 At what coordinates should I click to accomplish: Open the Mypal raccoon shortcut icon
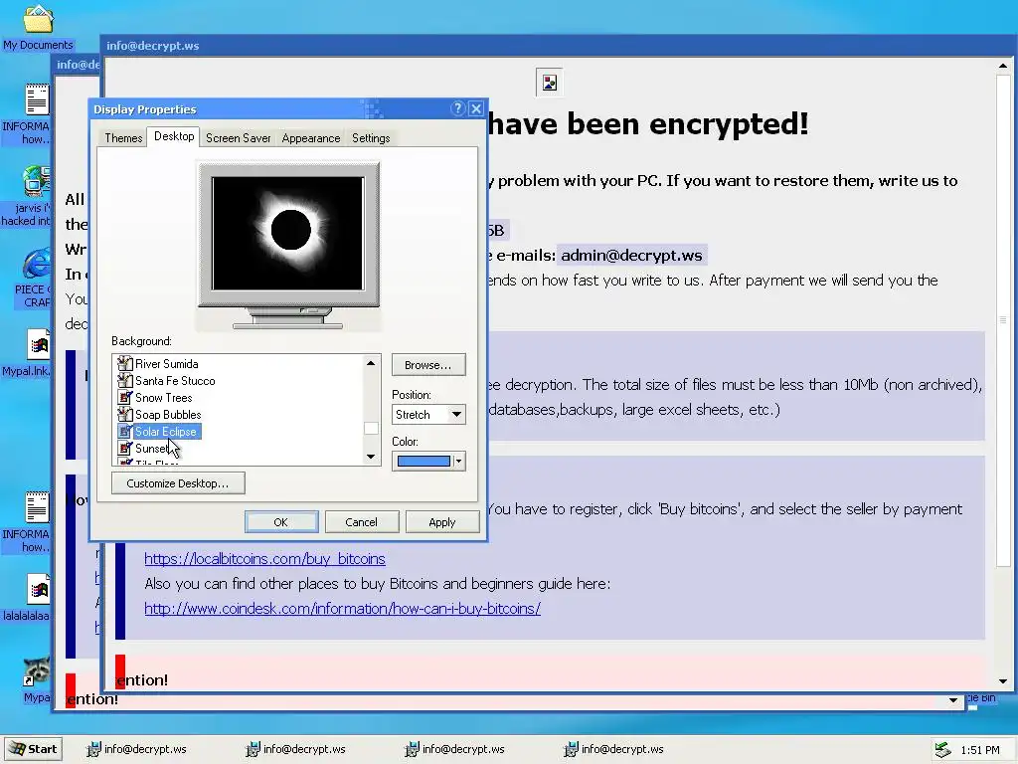[x=37, y=671]
